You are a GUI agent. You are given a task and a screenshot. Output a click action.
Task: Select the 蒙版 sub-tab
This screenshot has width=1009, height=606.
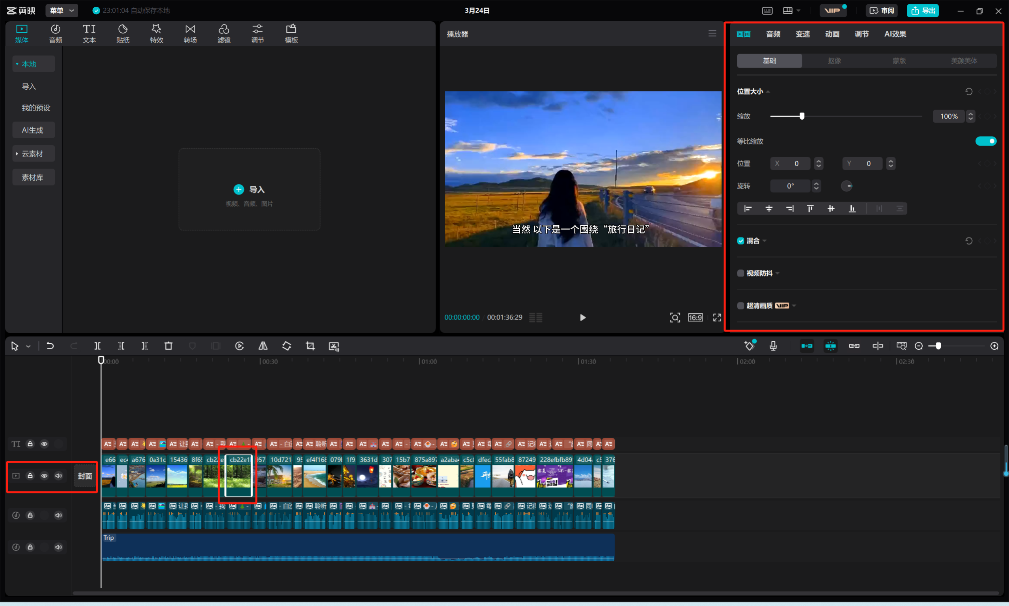tap(899, 61)
